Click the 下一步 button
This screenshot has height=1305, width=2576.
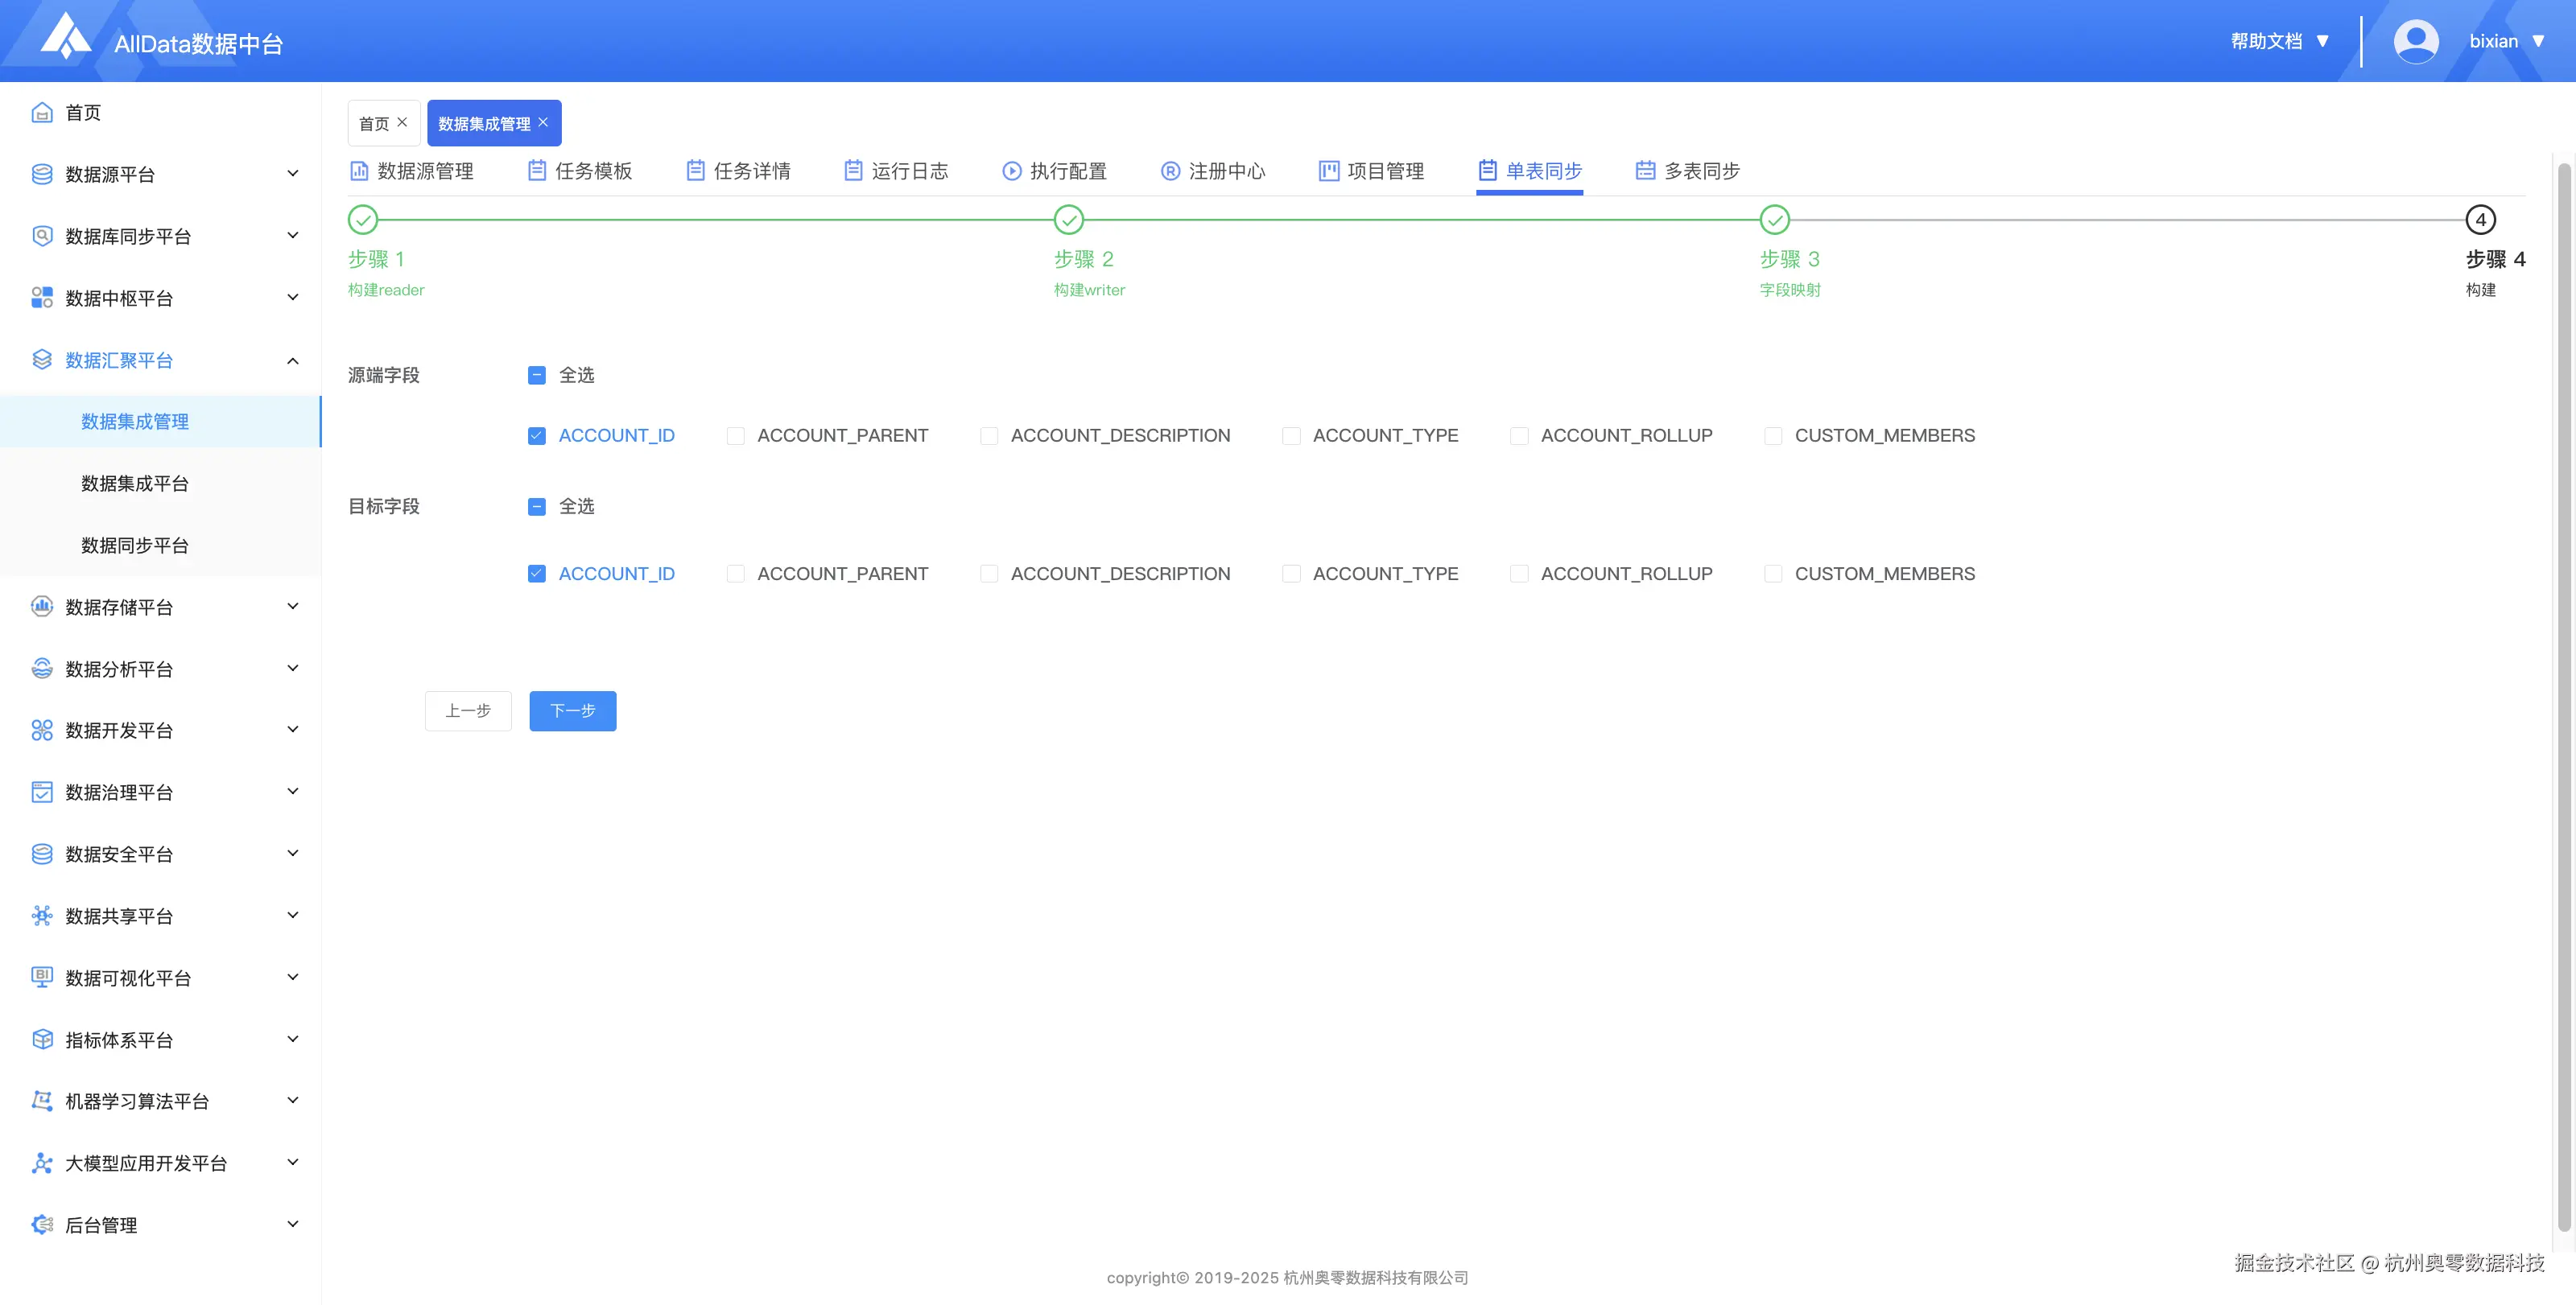572,710
